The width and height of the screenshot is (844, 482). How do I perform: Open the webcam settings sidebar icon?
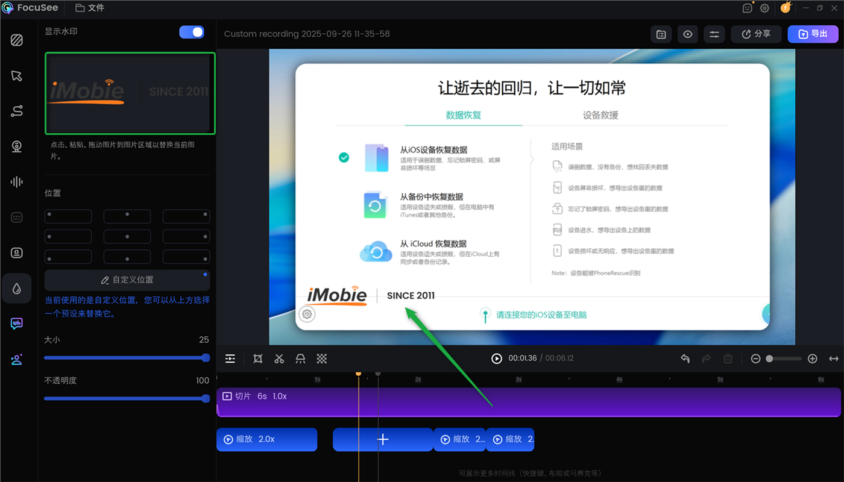tap(17, 146)
